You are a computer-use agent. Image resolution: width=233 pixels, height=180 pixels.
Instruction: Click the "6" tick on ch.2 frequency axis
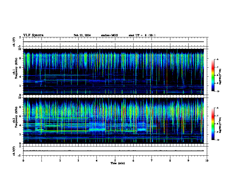pyautogui.click(x=20, y=116)
